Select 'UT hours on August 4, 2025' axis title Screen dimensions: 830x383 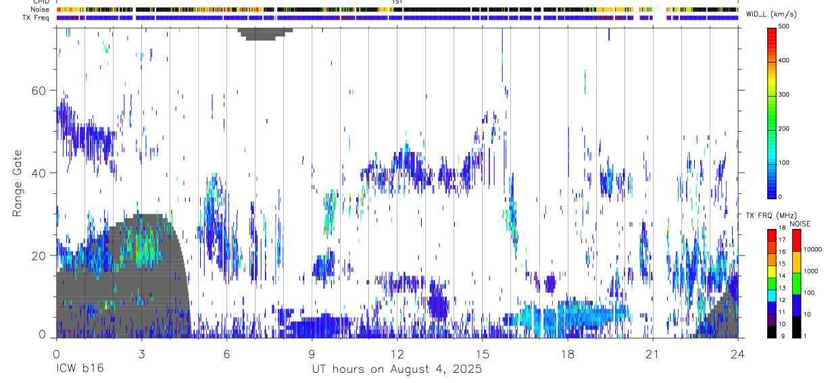coord(397,369)
